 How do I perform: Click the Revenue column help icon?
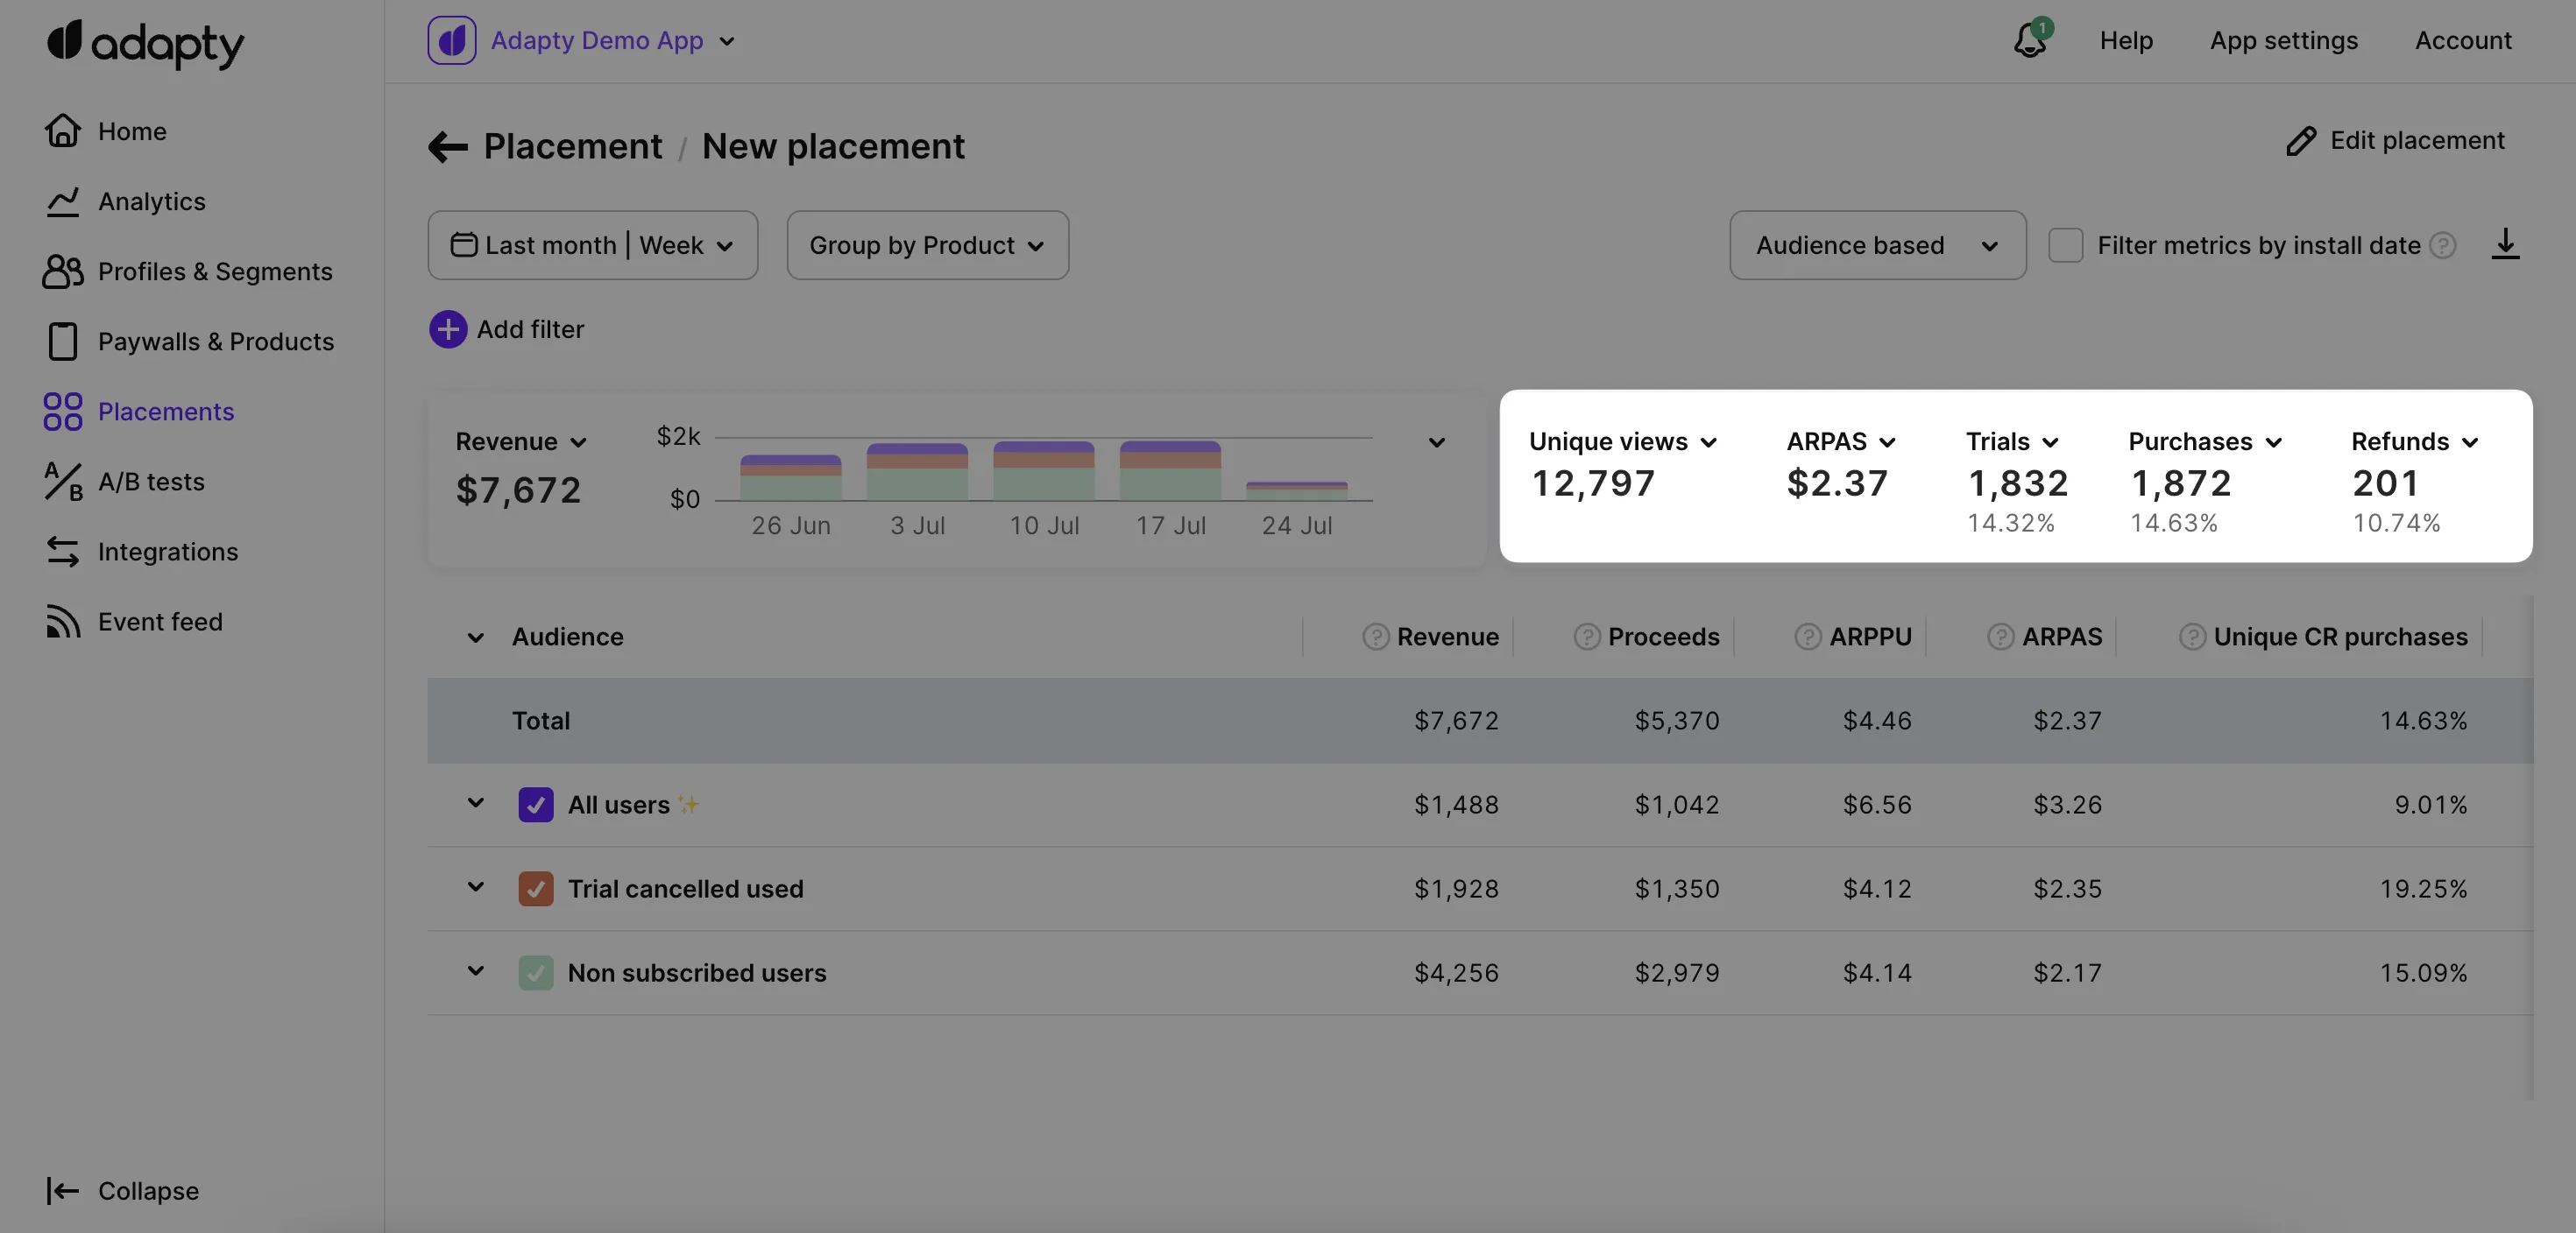click(1376, 637)
